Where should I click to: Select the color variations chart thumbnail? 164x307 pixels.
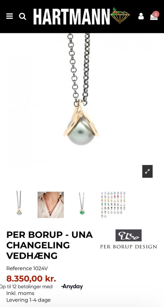(113, 205)
